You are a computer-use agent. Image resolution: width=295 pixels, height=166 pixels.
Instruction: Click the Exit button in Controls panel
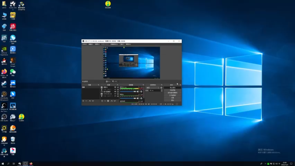173,100
